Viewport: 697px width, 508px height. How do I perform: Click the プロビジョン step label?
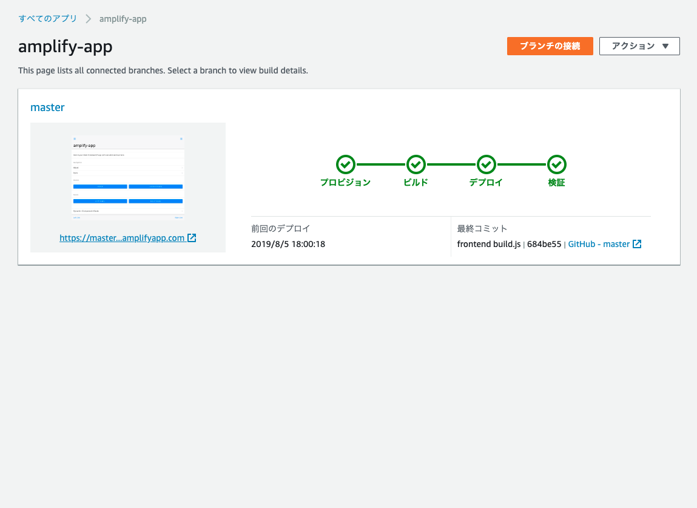pyautogui.click(x=345, y=182)
